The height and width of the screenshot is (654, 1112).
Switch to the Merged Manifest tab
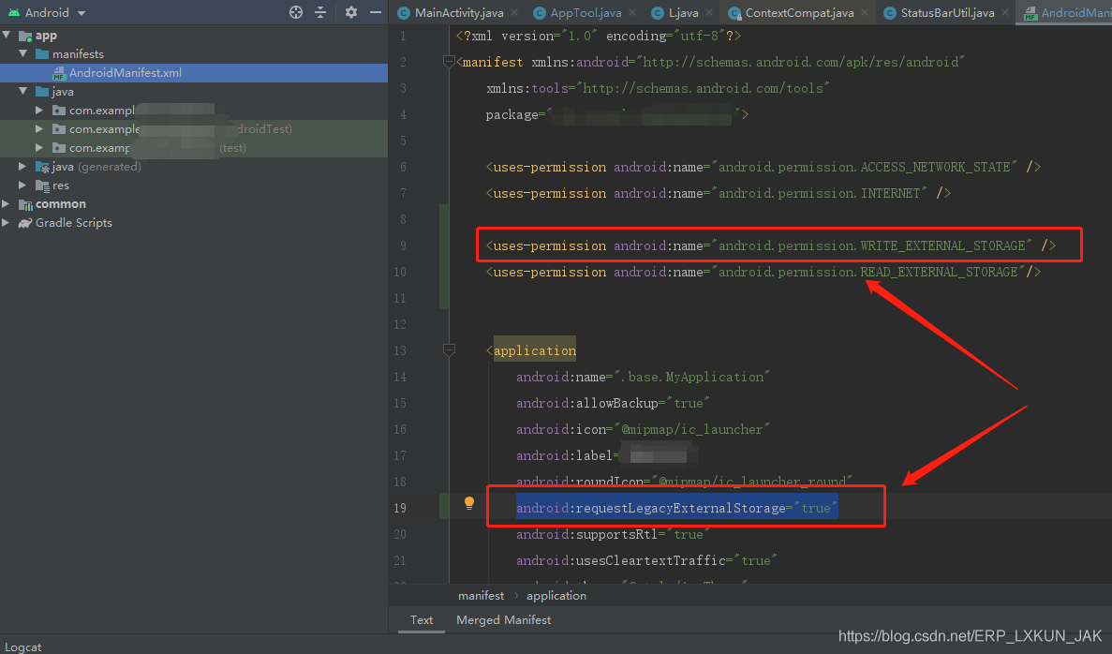[x=503, y=620]
